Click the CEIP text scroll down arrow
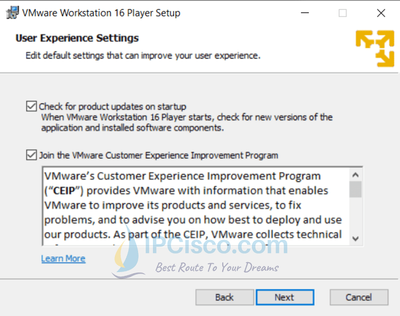400x316 pixels. 356,238
